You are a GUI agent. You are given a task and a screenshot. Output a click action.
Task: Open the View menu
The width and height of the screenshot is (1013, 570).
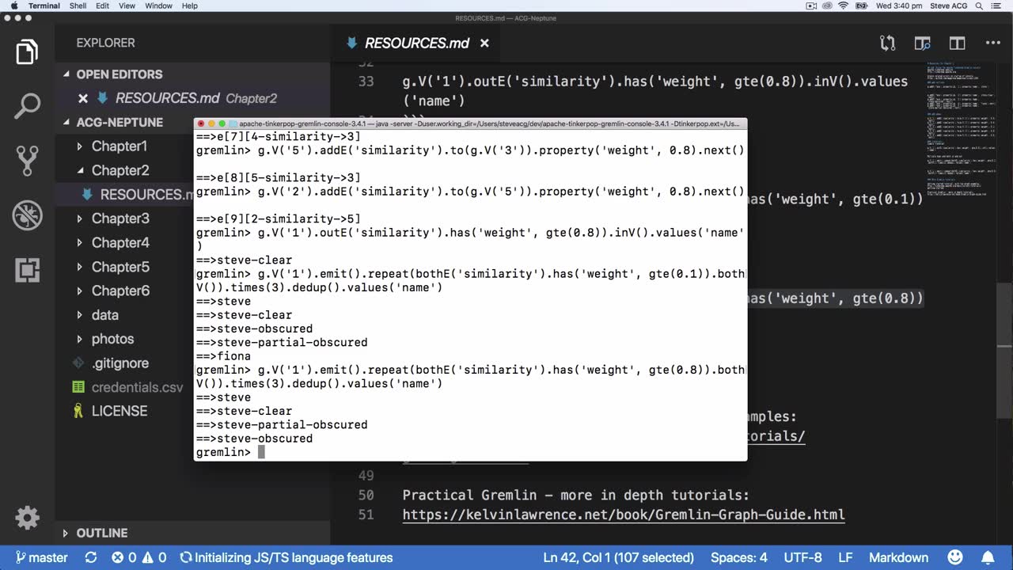pyautogui.click(x=127, y=6)
